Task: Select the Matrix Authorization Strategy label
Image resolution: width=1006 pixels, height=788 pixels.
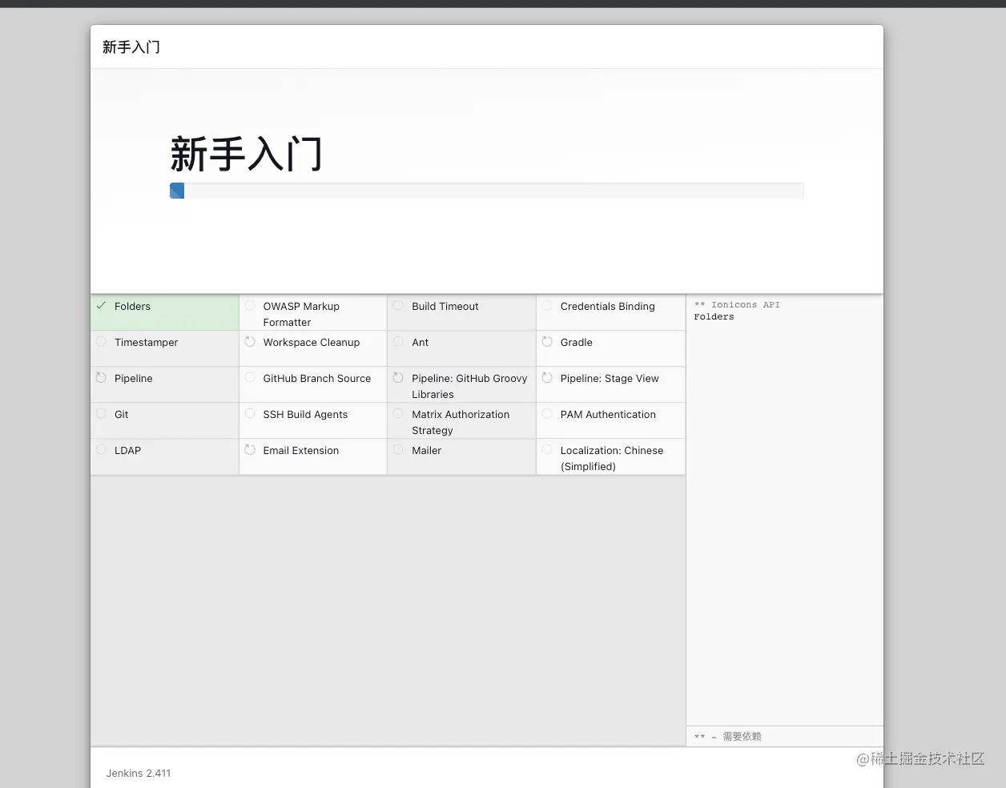Action: [x=461, y=422]
